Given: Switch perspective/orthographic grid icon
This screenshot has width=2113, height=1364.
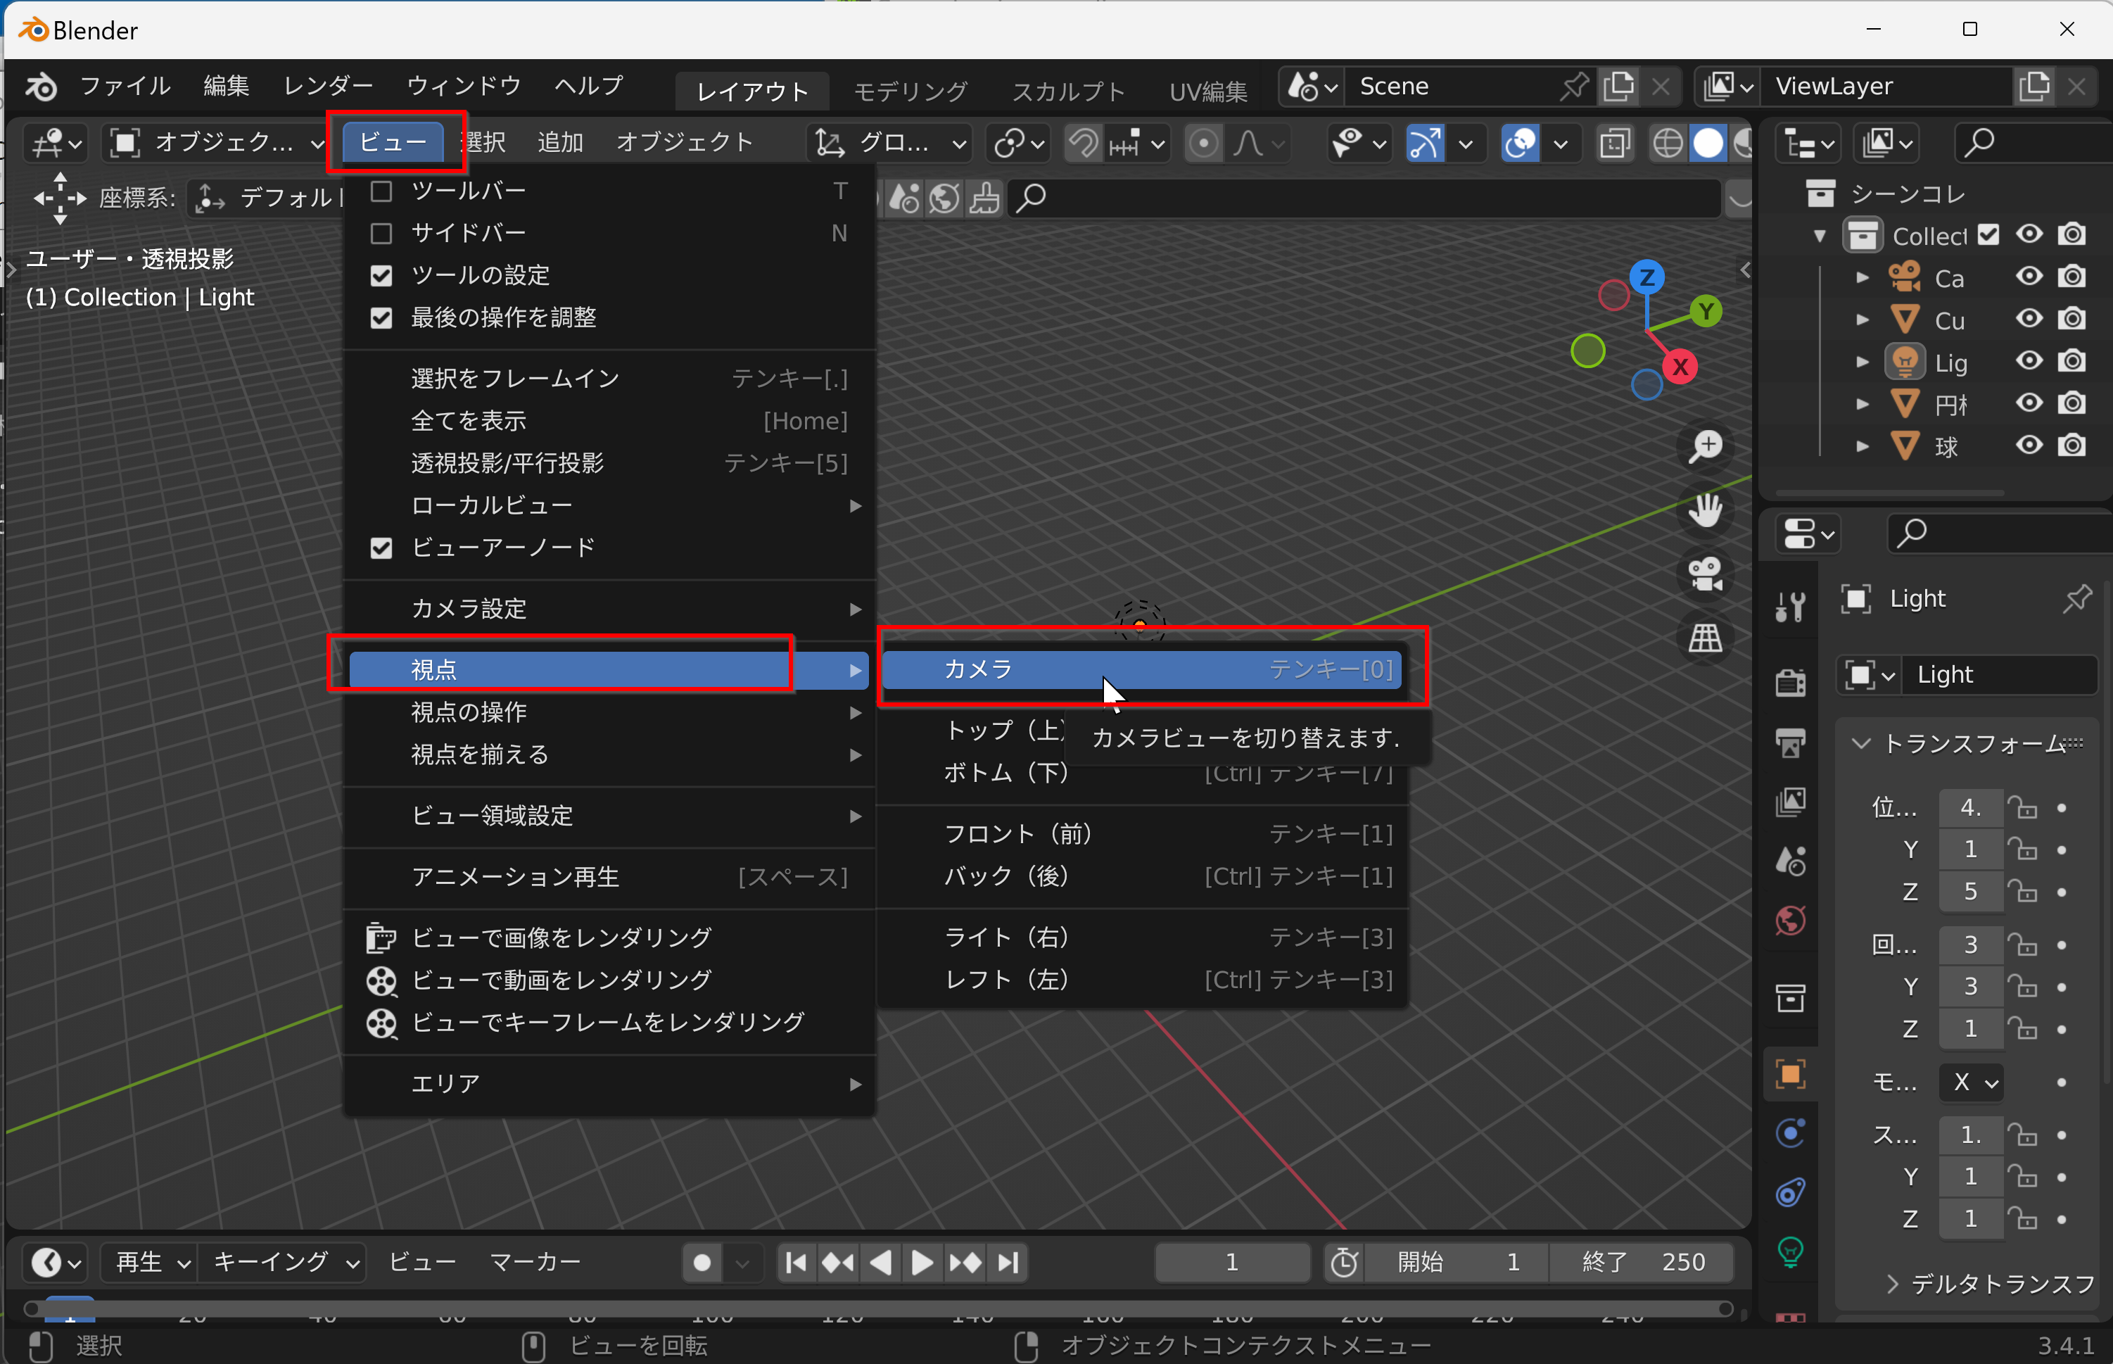Looking at the screenshot, I should pyautogui.click(x=1705, y=638).
